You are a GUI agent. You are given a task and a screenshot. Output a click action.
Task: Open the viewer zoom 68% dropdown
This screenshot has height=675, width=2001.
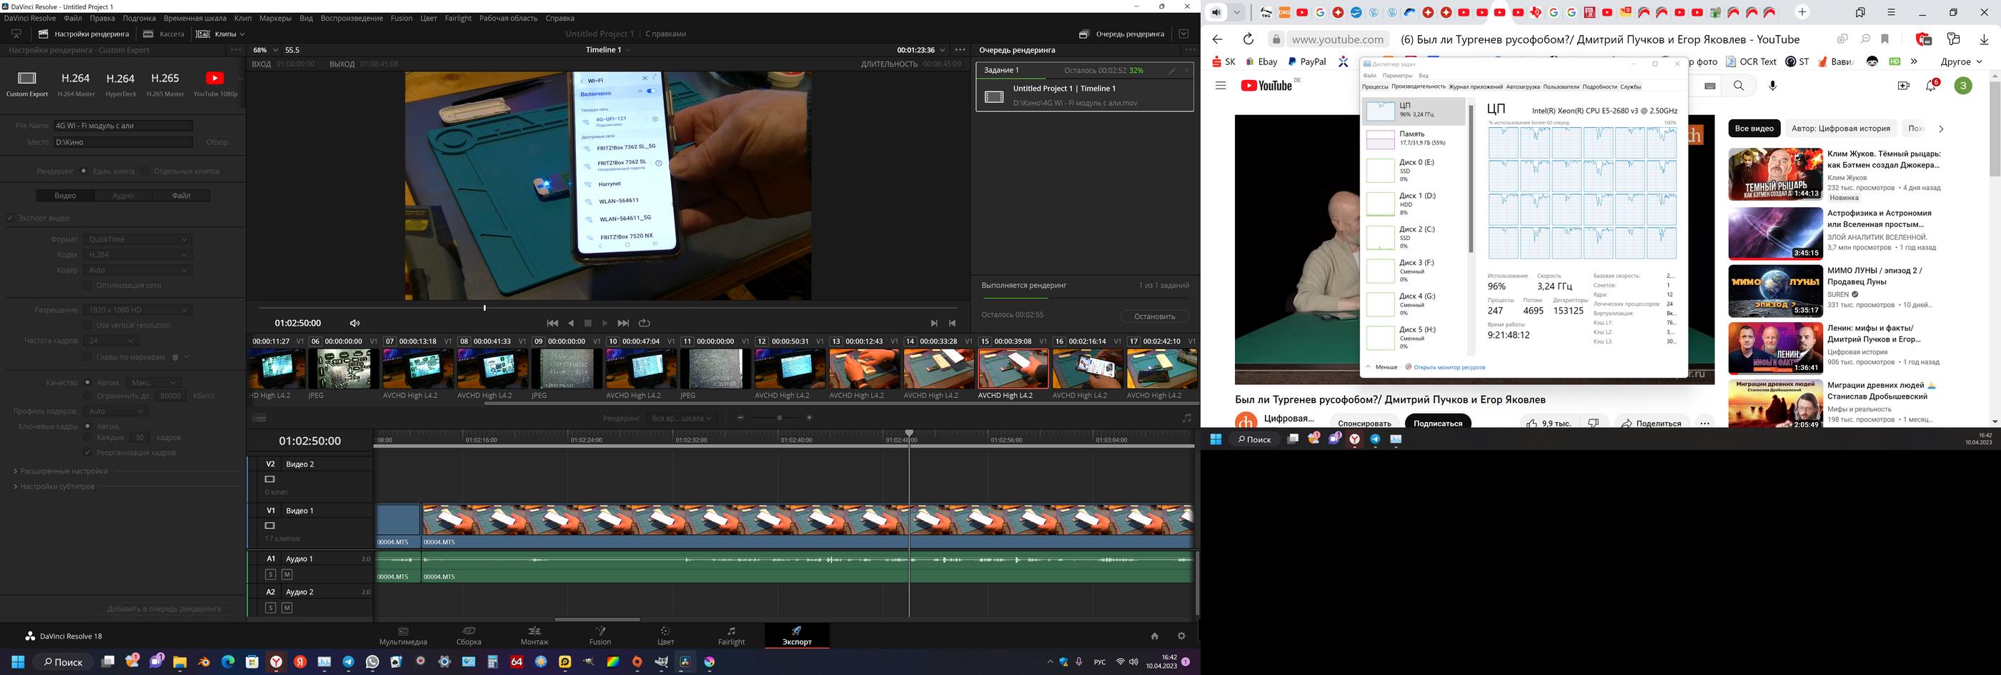(x=265, y=50)
